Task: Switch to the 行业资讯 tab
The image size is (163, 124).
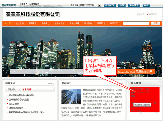Action: (x=12, y=89)
